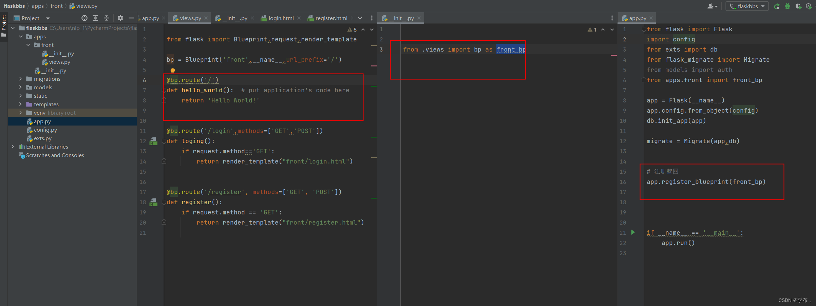816x306 pixels.
Task: Open the Project view selector dropdown
Action: click(x=48, y=18)
